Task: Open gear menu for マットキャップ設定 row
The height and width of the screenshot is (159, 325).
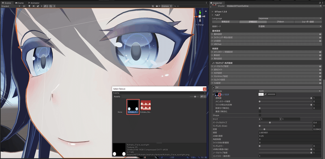Action: tap(320, 76)
